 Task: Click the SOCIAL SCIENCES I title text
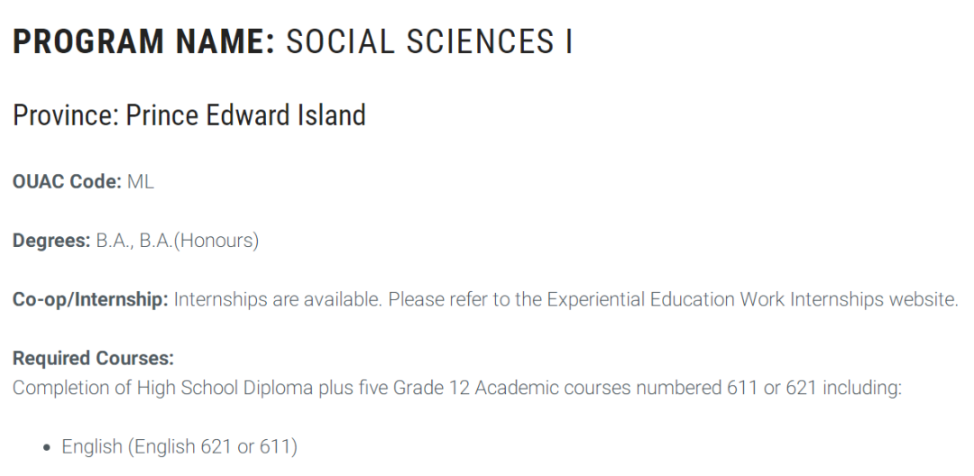429,41
